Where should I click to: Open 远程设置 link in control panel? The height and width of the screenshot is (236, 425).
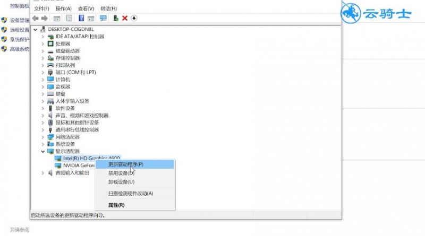click(x=20, y=30)
